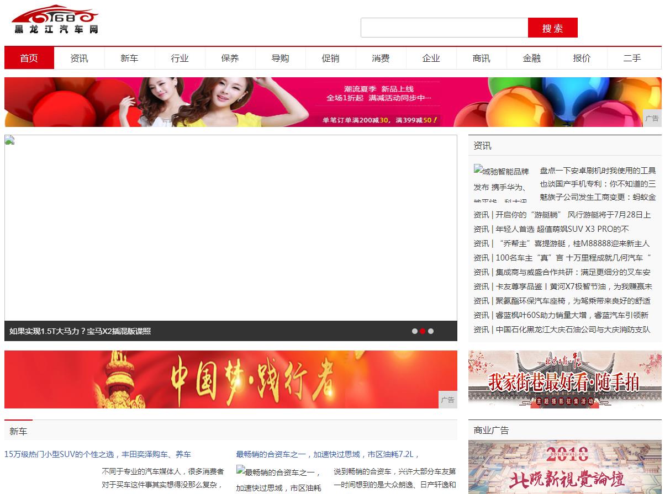Click the 最畅销的合资车之一 broken image thumbnail

tap(279, 480)
